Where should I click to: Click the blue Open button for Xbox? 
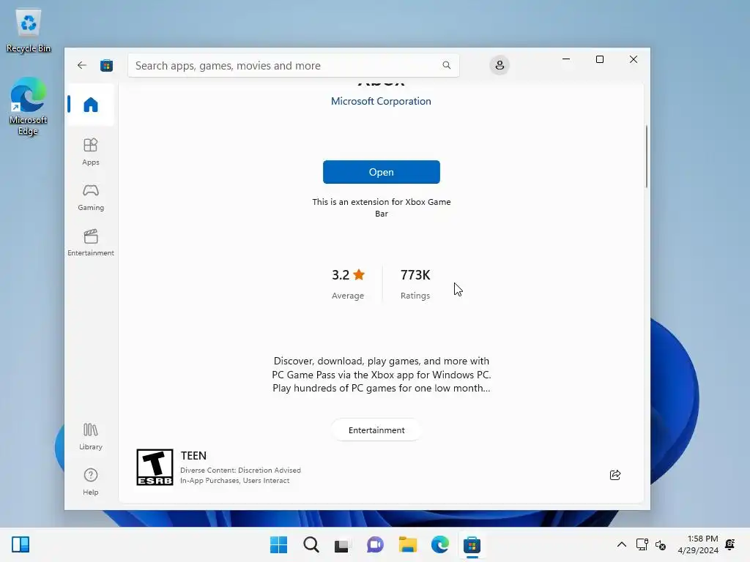tap(381, 172)
